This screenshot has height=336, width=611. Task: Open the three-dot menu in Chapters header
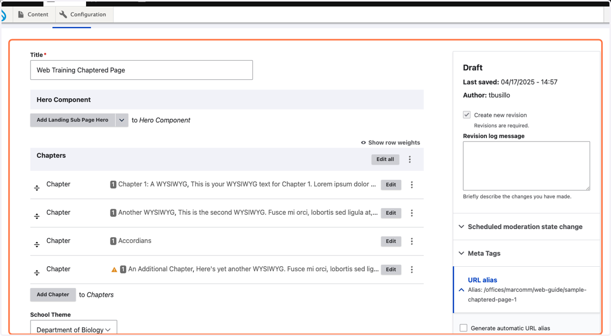click(410, 159)
